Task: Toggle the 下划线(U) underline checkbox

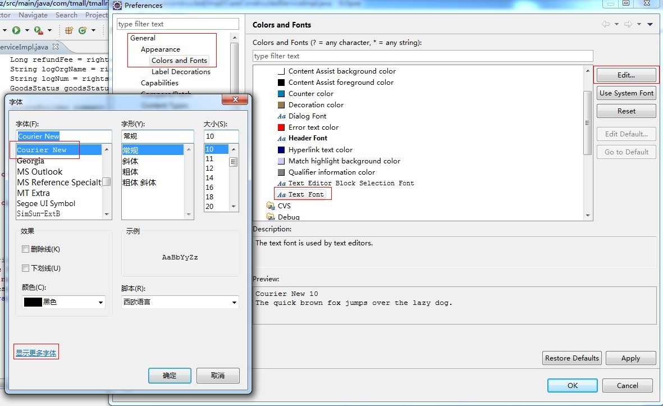Action: (x=25, y=268)
